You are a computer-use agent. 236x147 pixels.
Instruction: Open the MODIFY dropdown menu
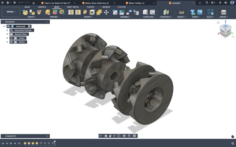tap(88, 17)
